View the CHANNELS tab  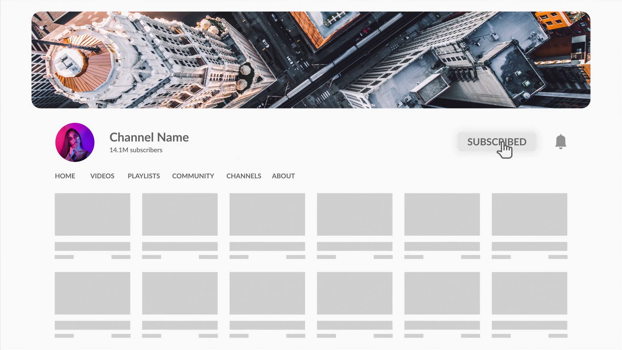pos(244,176)
